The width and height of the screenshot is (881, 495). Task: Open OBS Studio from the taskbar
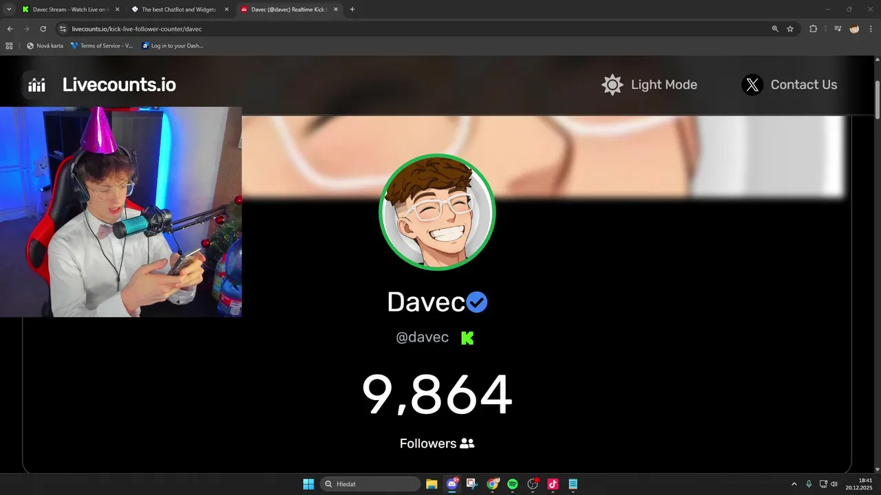click(x=533, y=484)
